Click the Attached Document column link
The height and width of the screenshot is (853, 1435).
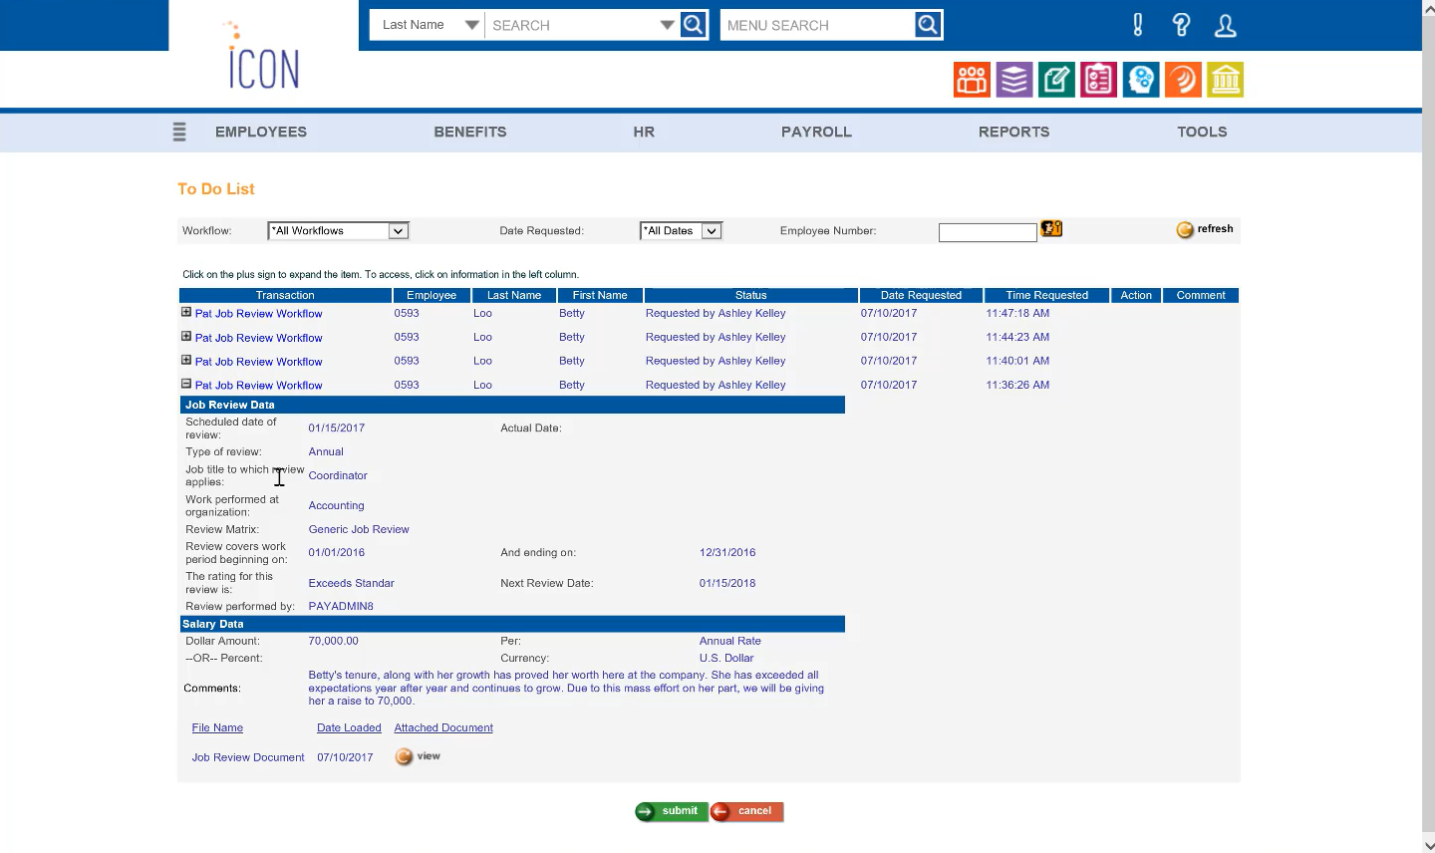tap(443, 728)
